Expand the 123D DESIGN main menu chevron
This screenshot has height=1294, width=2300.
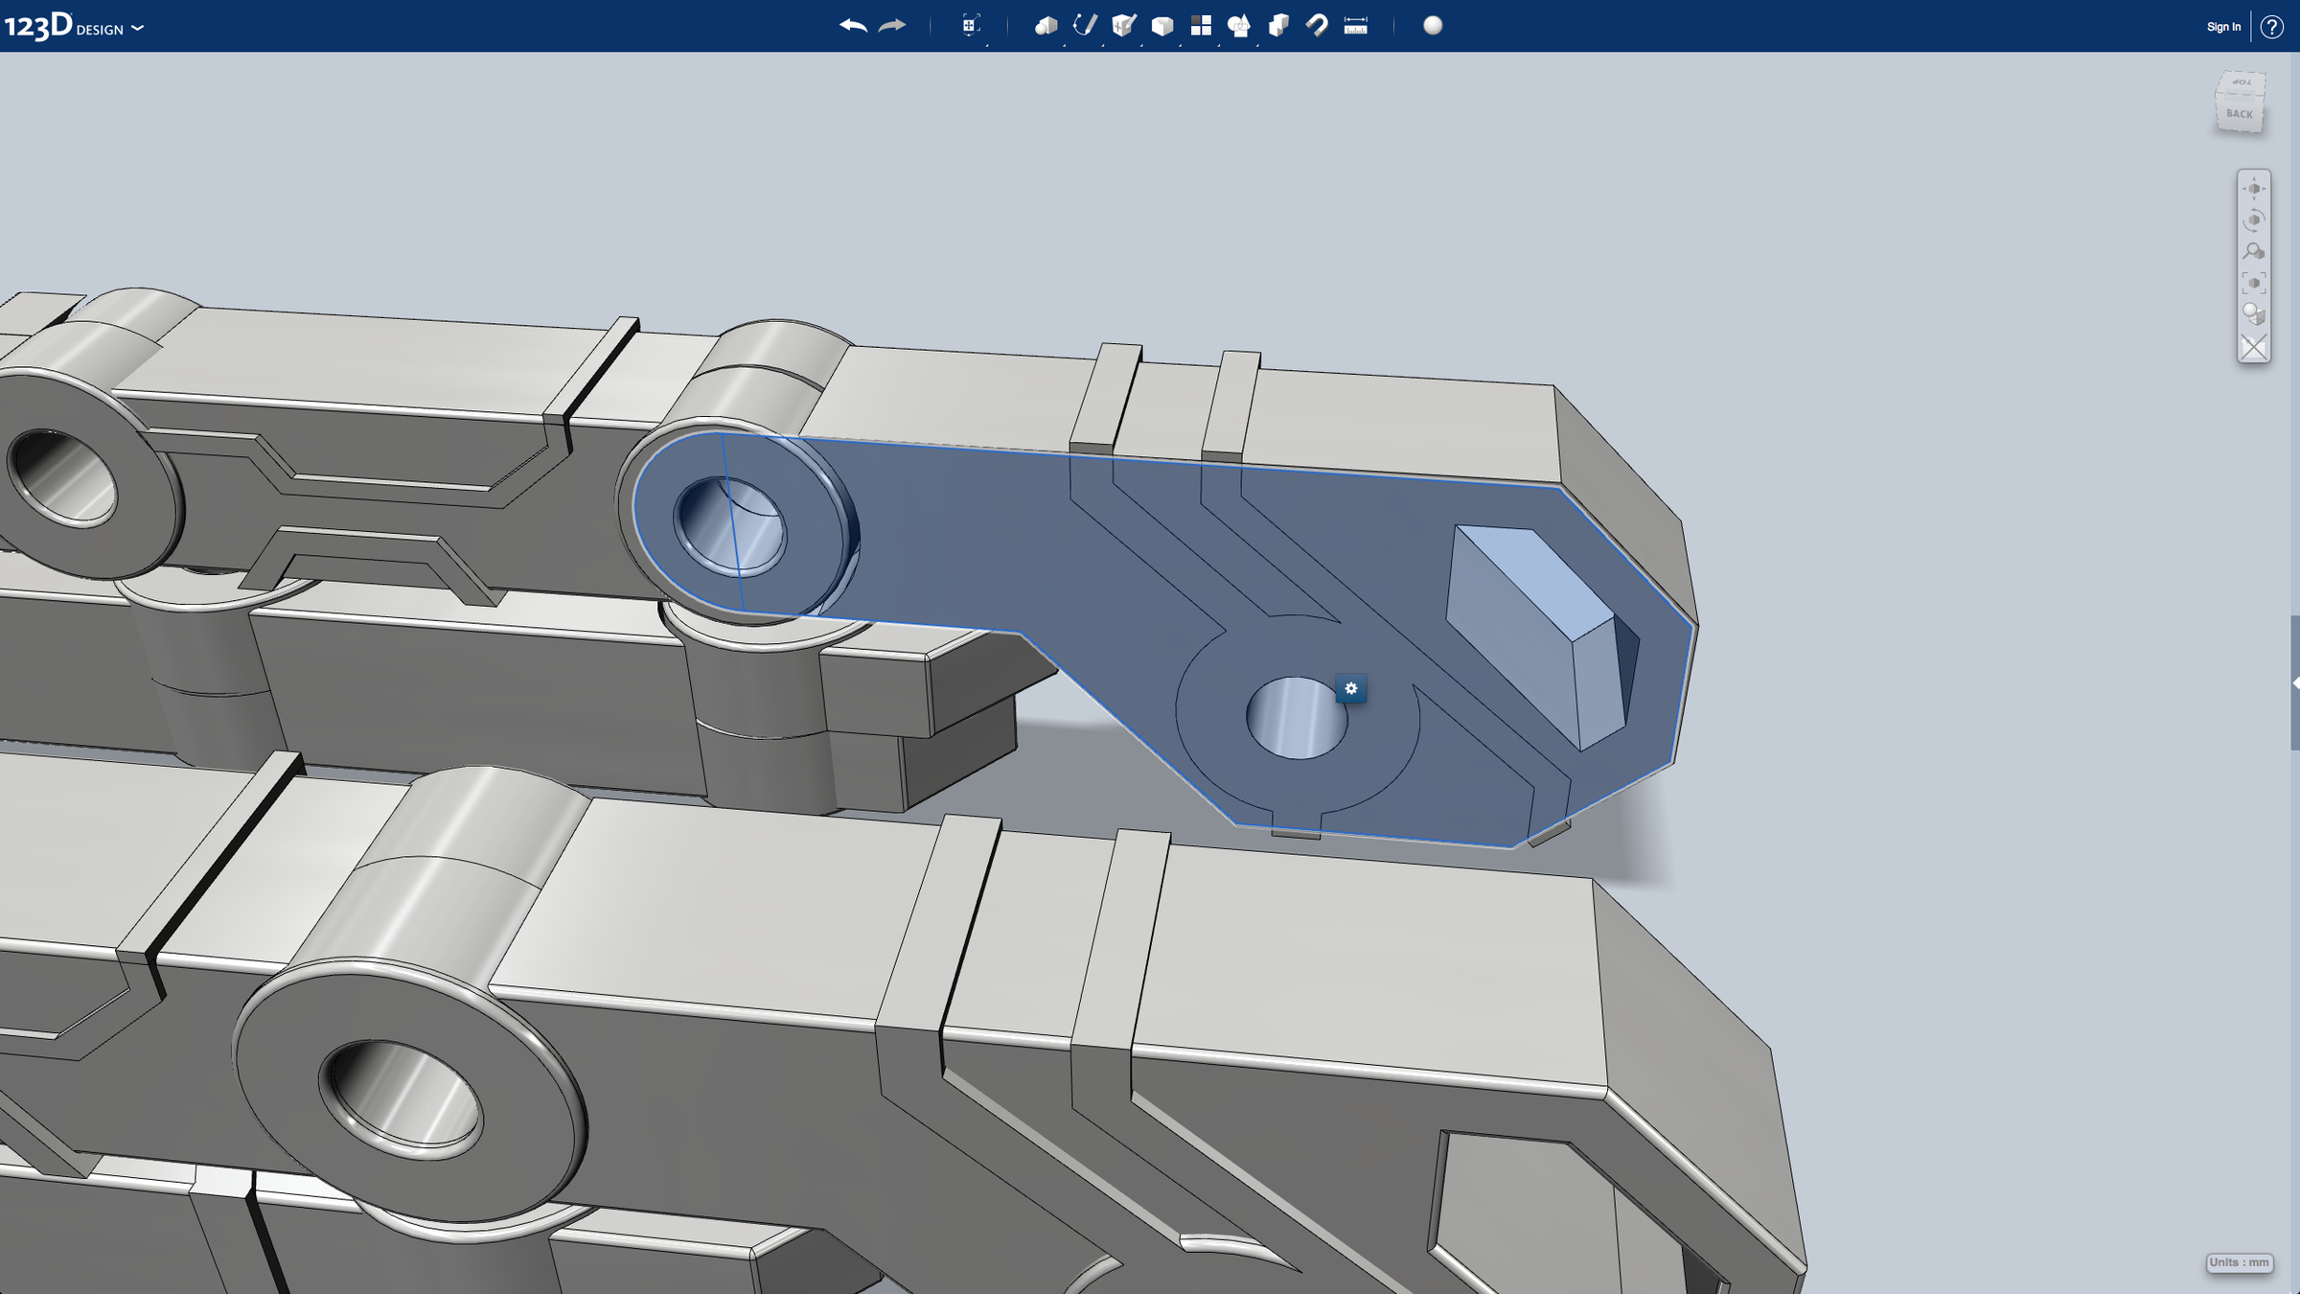point(137,27)
